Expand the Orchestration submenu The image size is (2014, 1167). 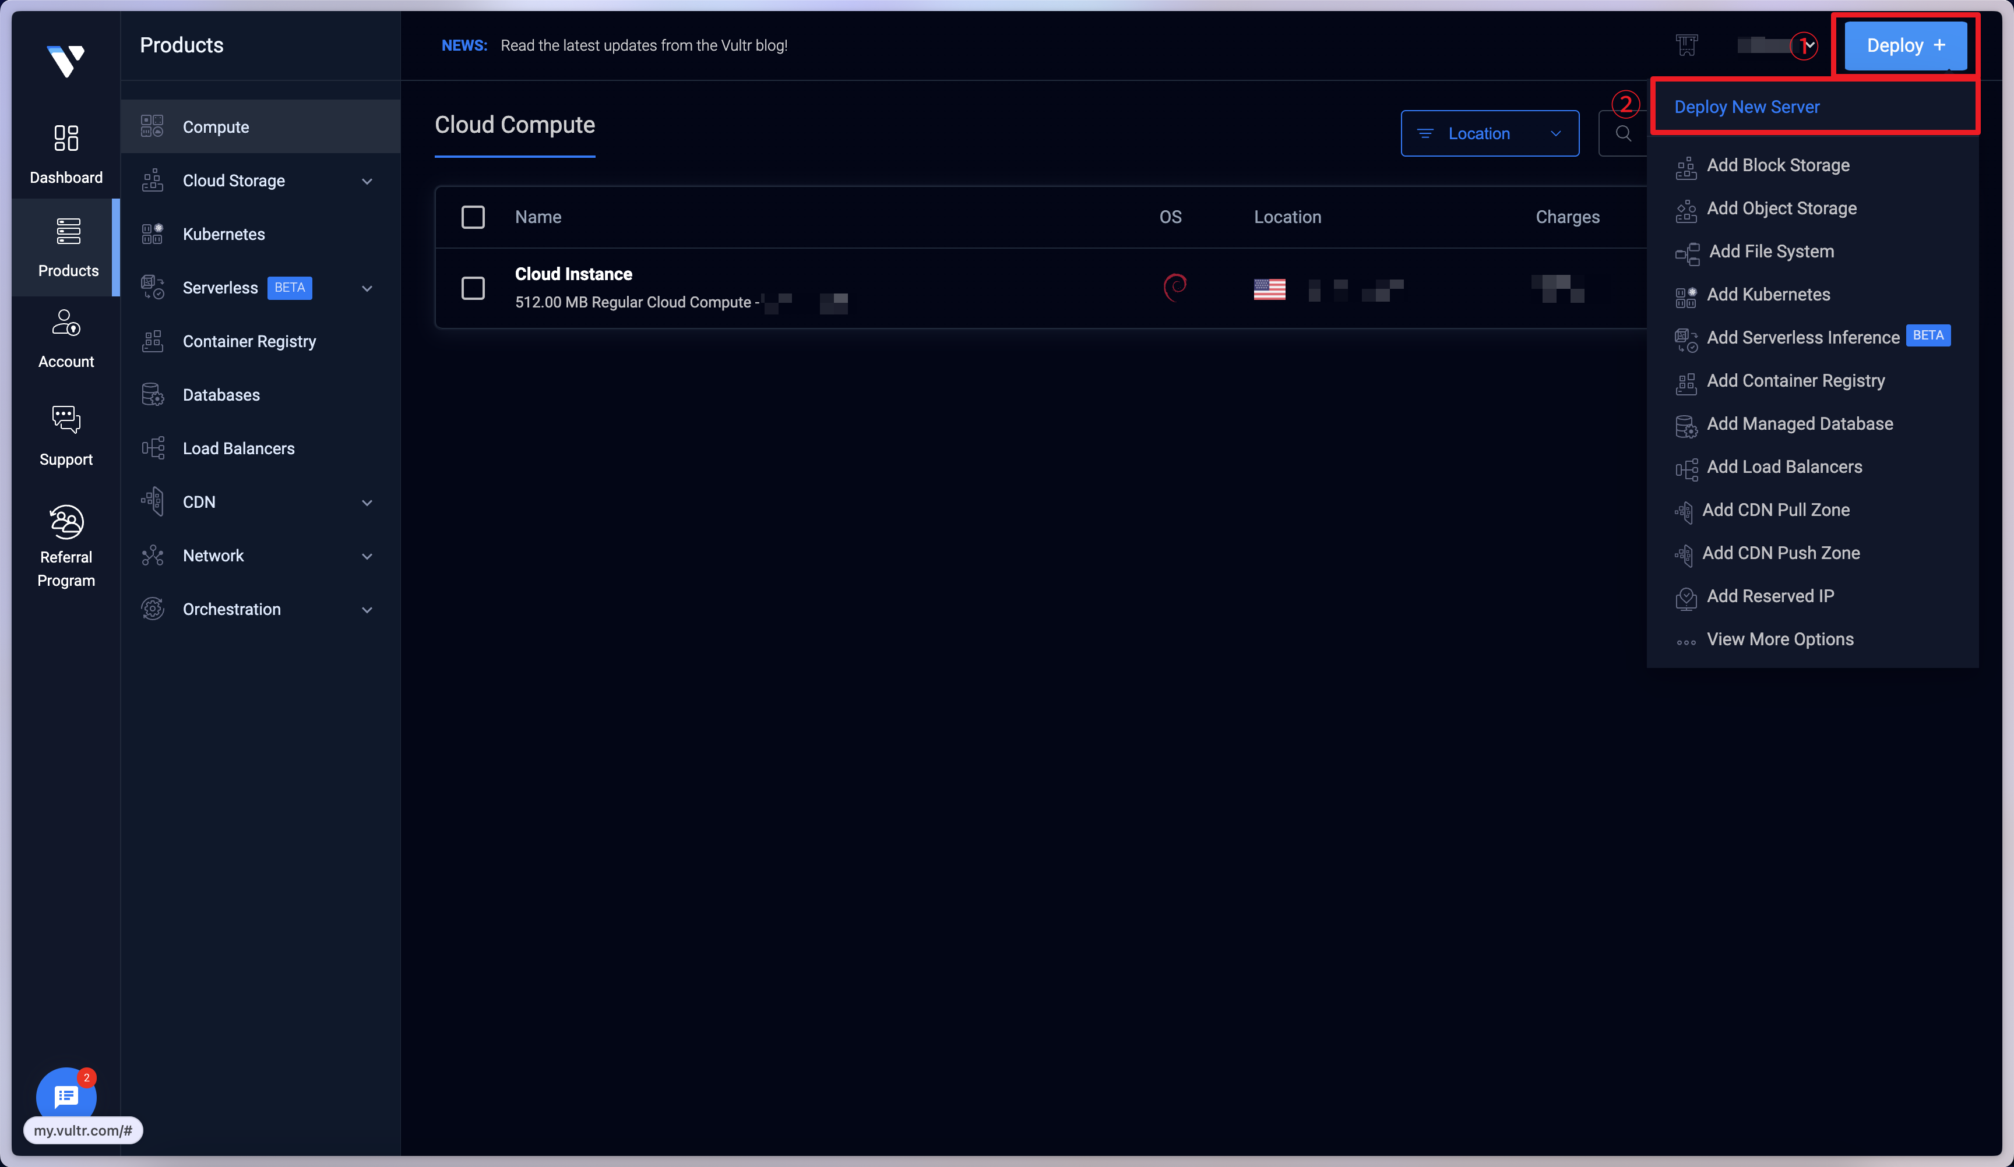[366, 610]
